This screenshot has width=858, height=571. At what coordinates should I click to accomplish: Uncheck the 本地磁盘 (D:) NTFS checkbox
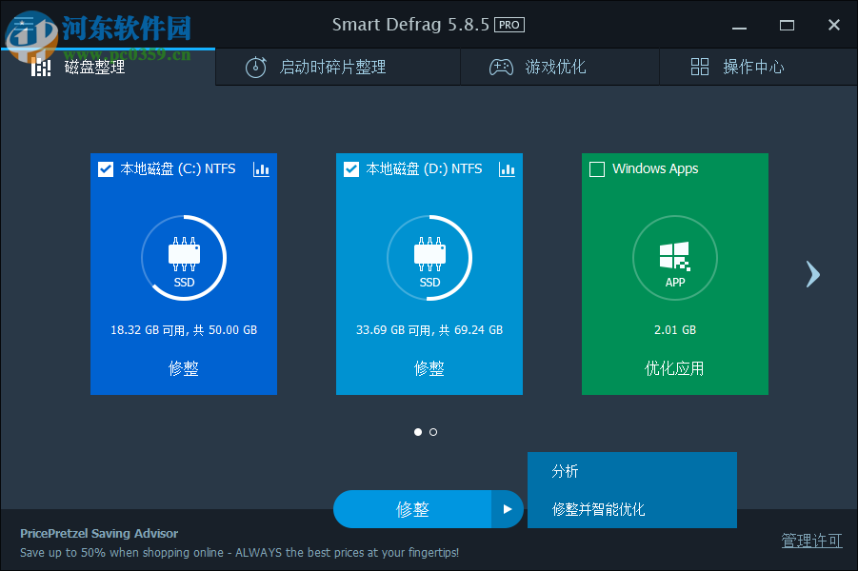coord(351,168)
